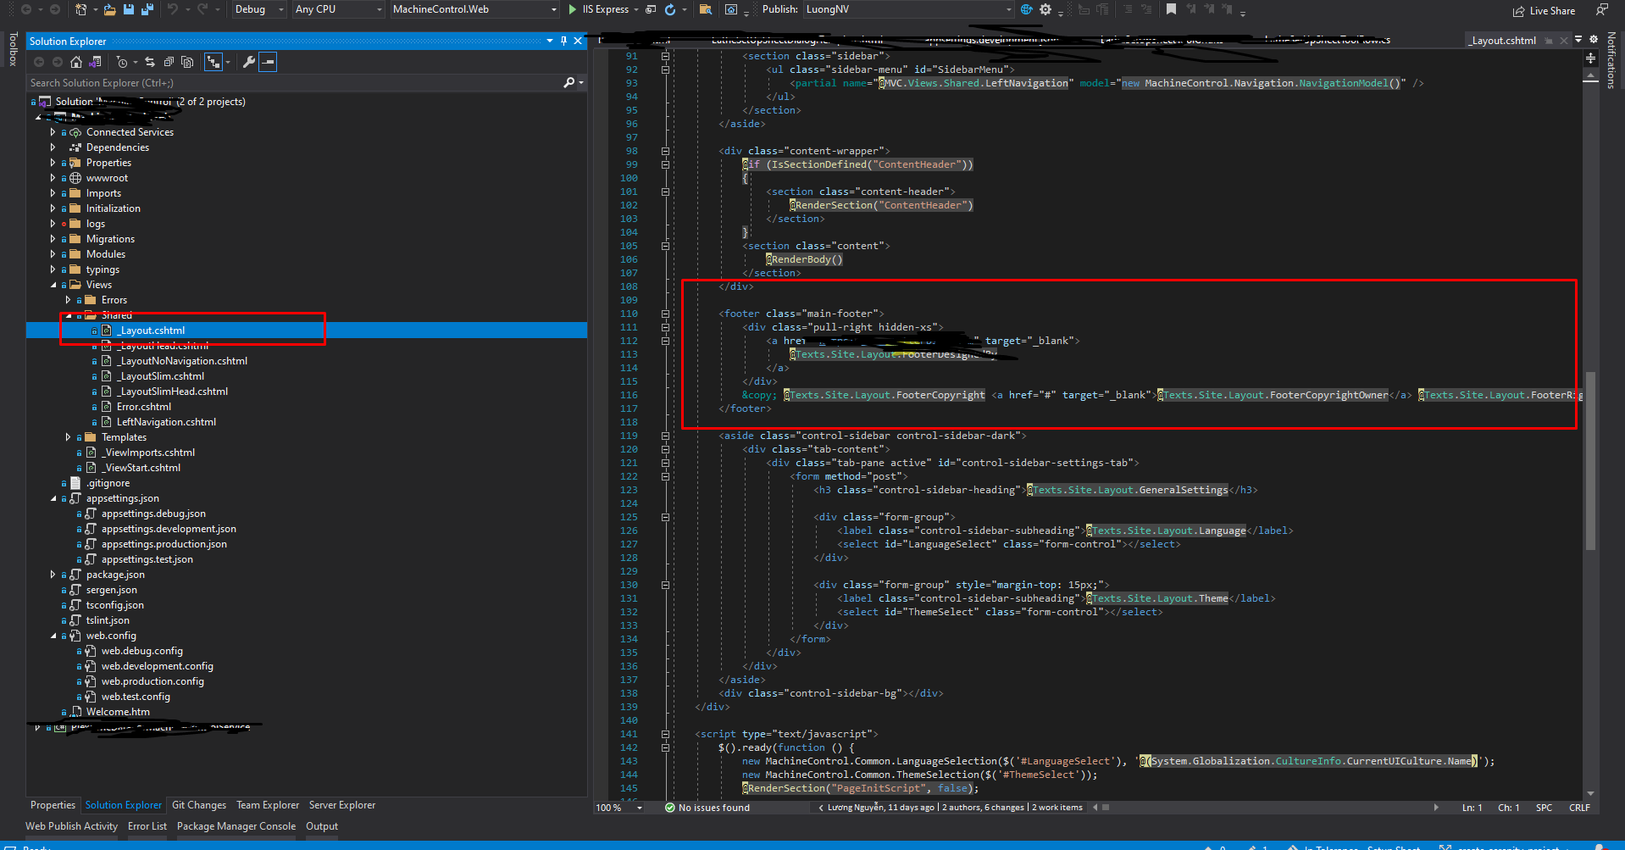Open publish settings gear icon

click(x=1045, y=9)
